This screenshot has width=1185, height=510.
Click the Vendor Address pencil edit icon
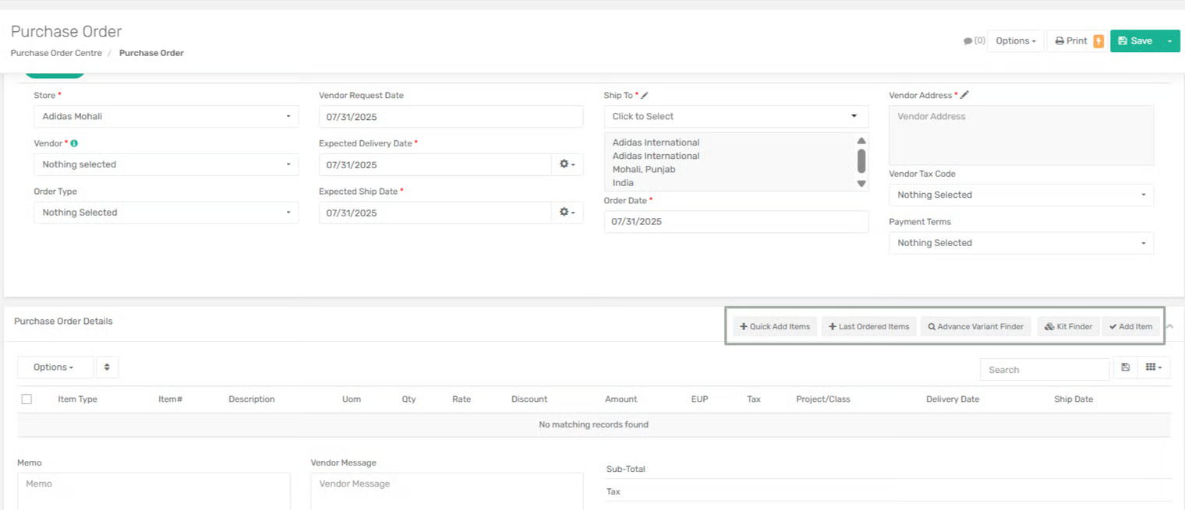tap(964, 95)
